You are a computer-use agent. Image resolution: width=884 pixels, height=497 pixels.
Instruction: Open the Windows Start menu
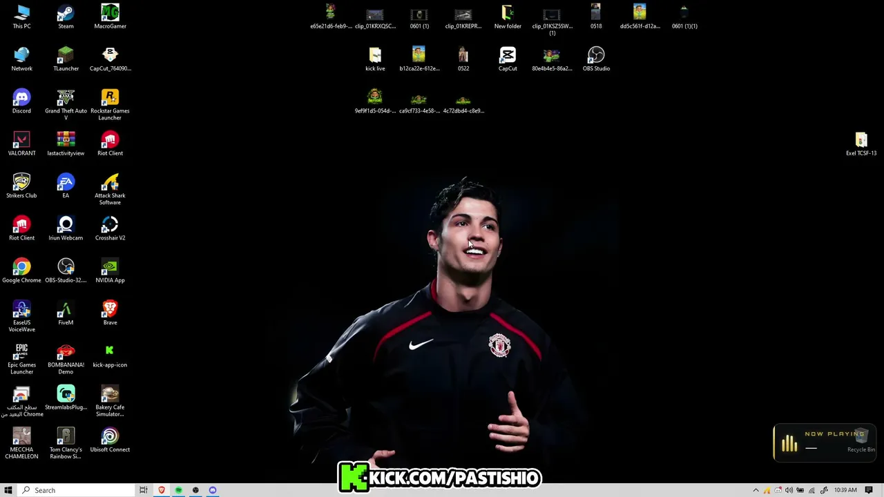[x=8, y=490]
